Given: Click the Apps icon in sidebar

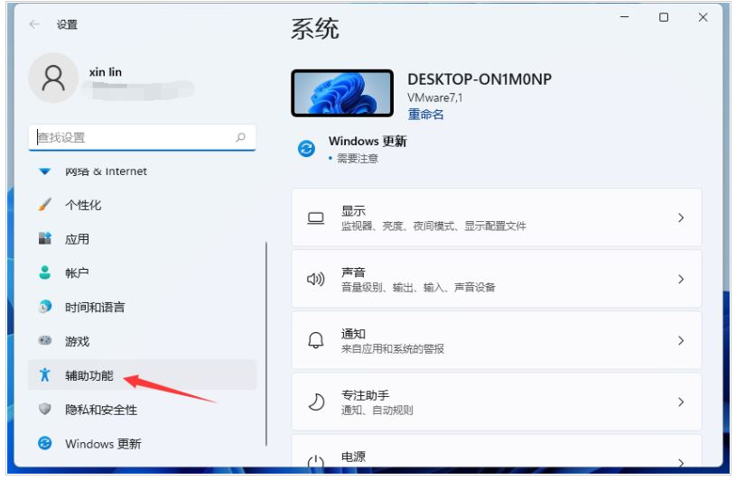Looking at the screenshot, I should (45, 239).
